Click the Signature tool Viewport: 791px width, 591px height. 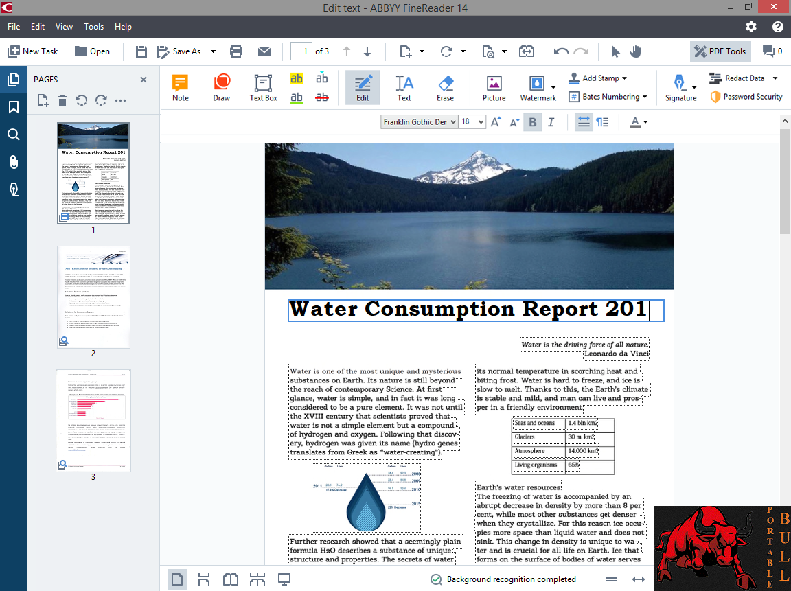[680, 88]
